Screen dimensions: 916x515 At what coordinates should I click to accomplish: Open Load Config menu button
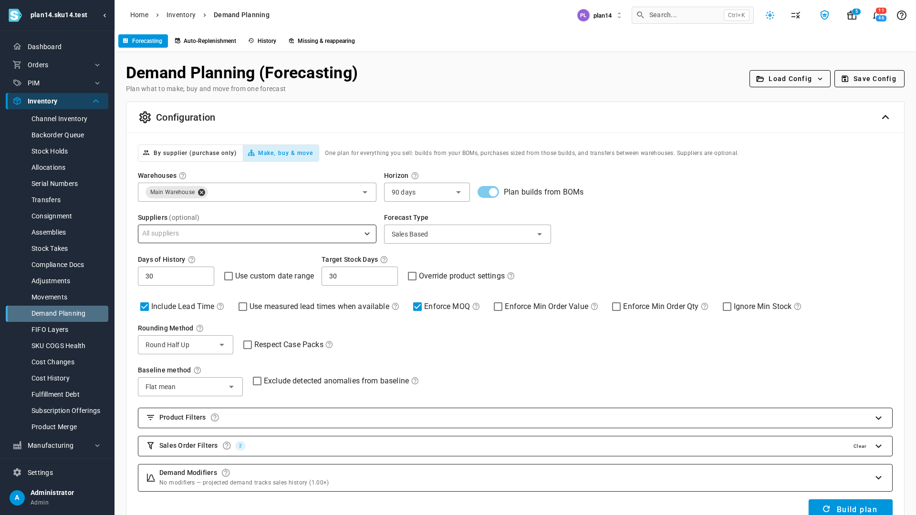pos(790,79)
